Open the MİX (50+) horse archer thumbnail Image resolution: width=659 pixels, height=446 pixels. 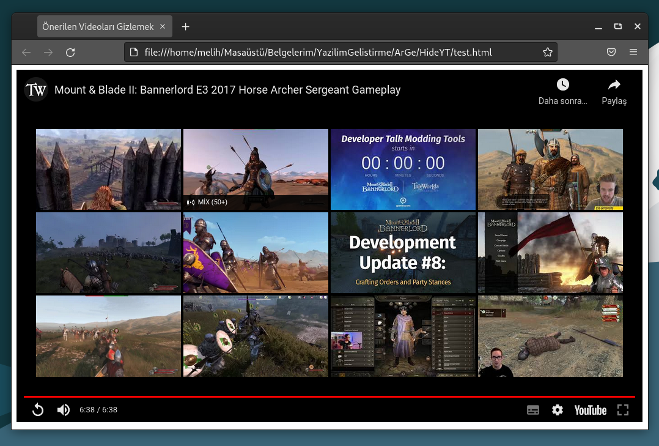pos(256,169)
